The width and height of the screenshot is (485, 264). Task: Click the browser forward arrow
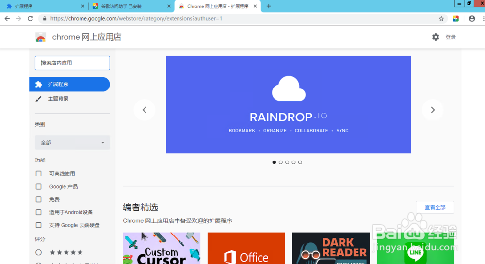tap(19, 19)
